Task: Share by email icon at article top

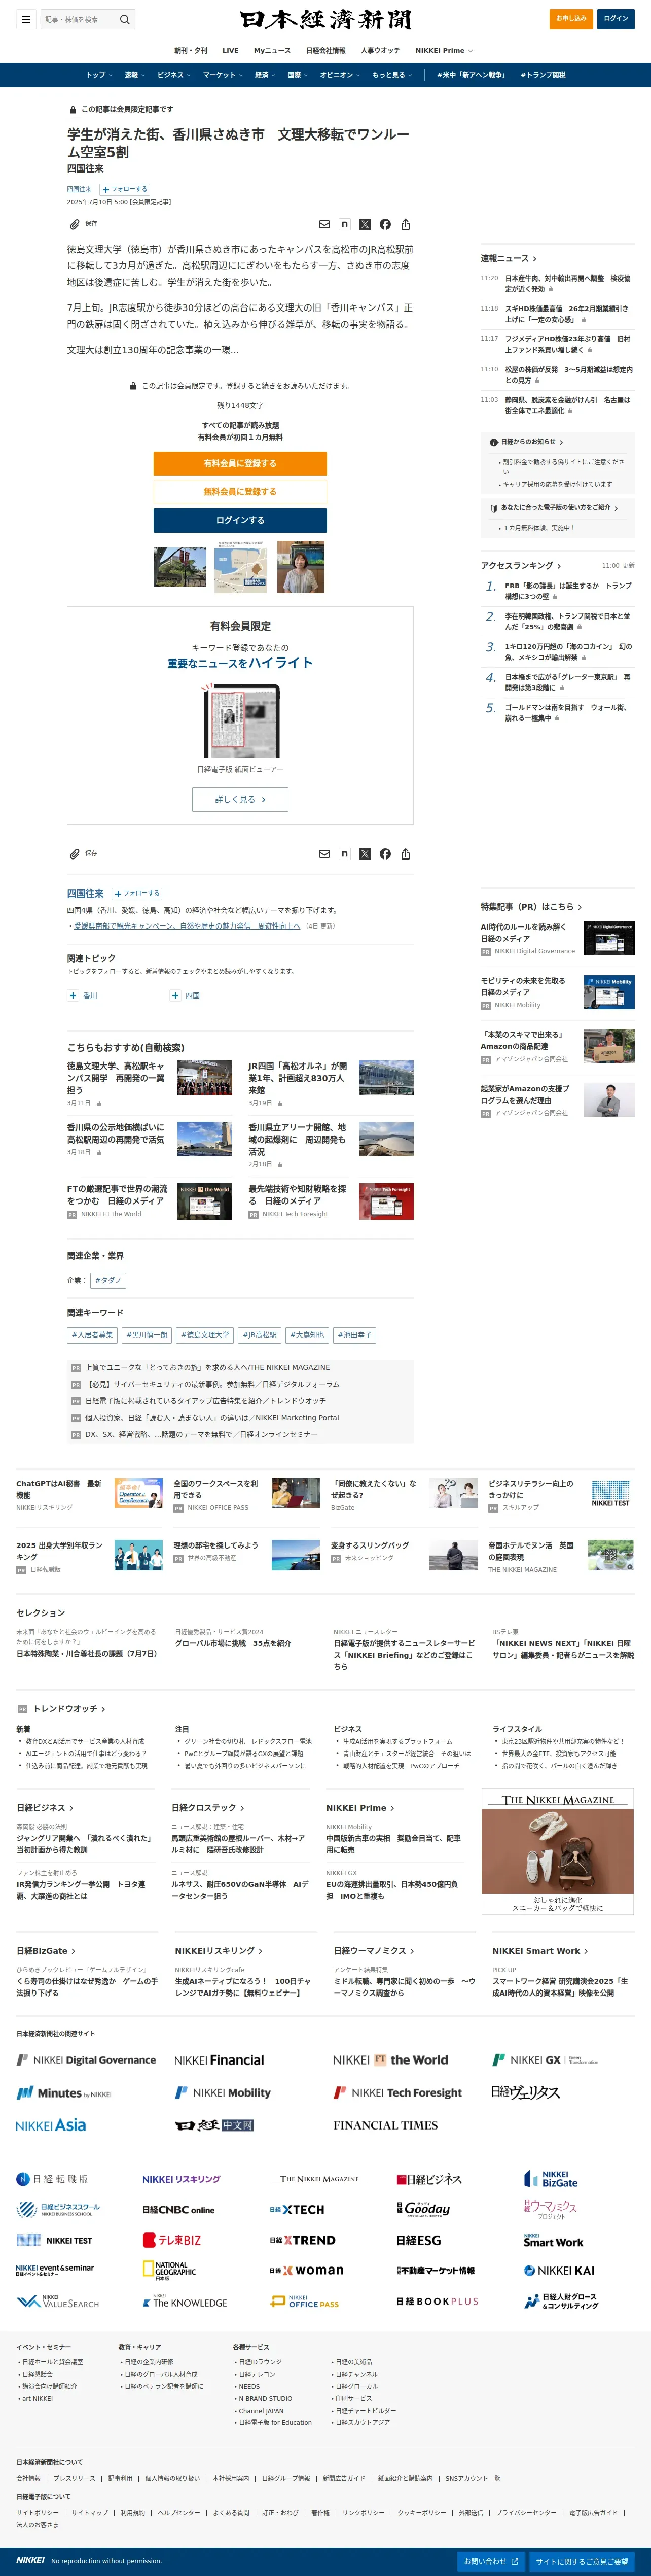Action: (x=324, y=224)
